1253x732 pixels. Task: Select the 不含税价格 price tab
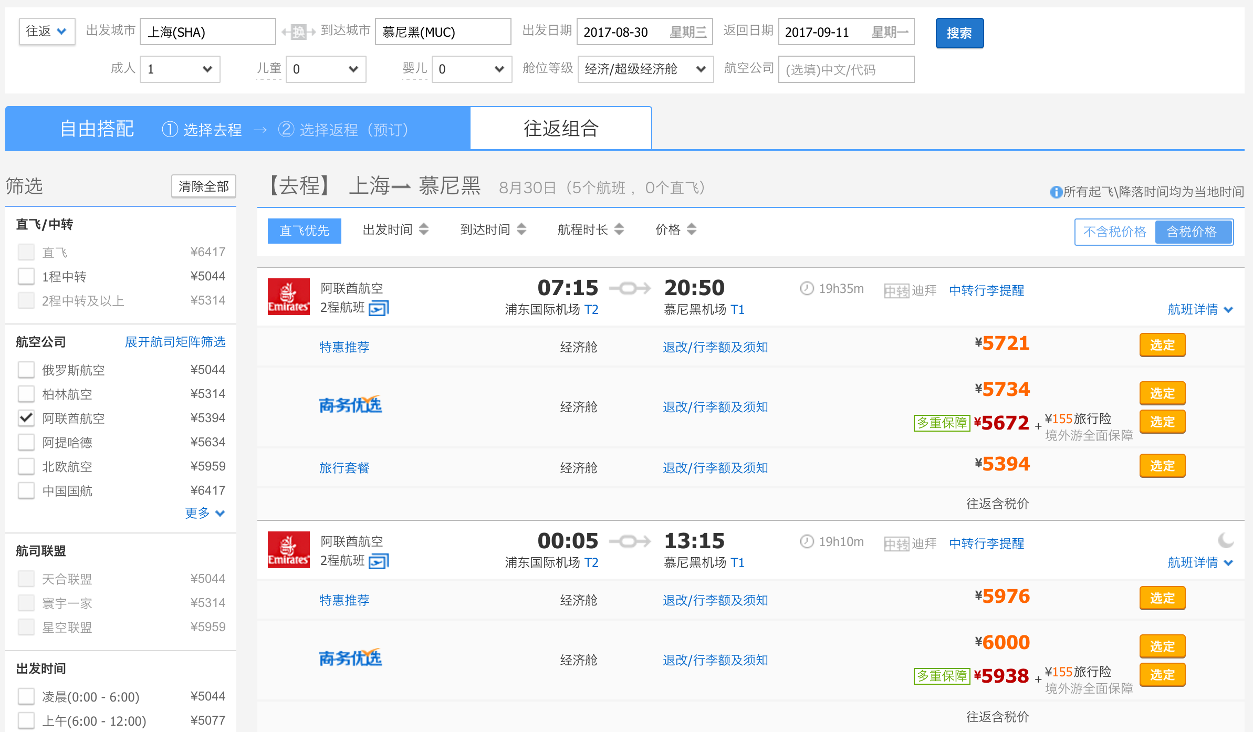1114,232
